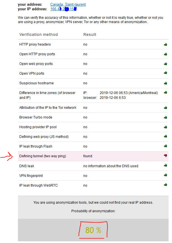Click thumbs-up icon for Browser Turbo mode
The image size is (172, 243).
165,117
